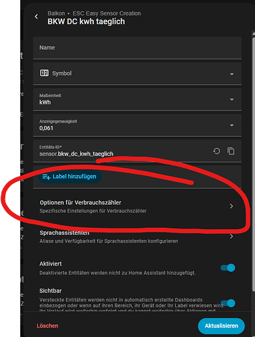Open the Sprachassistenten settings
Viewport: 255px width, 337px height.
point(137,237)
